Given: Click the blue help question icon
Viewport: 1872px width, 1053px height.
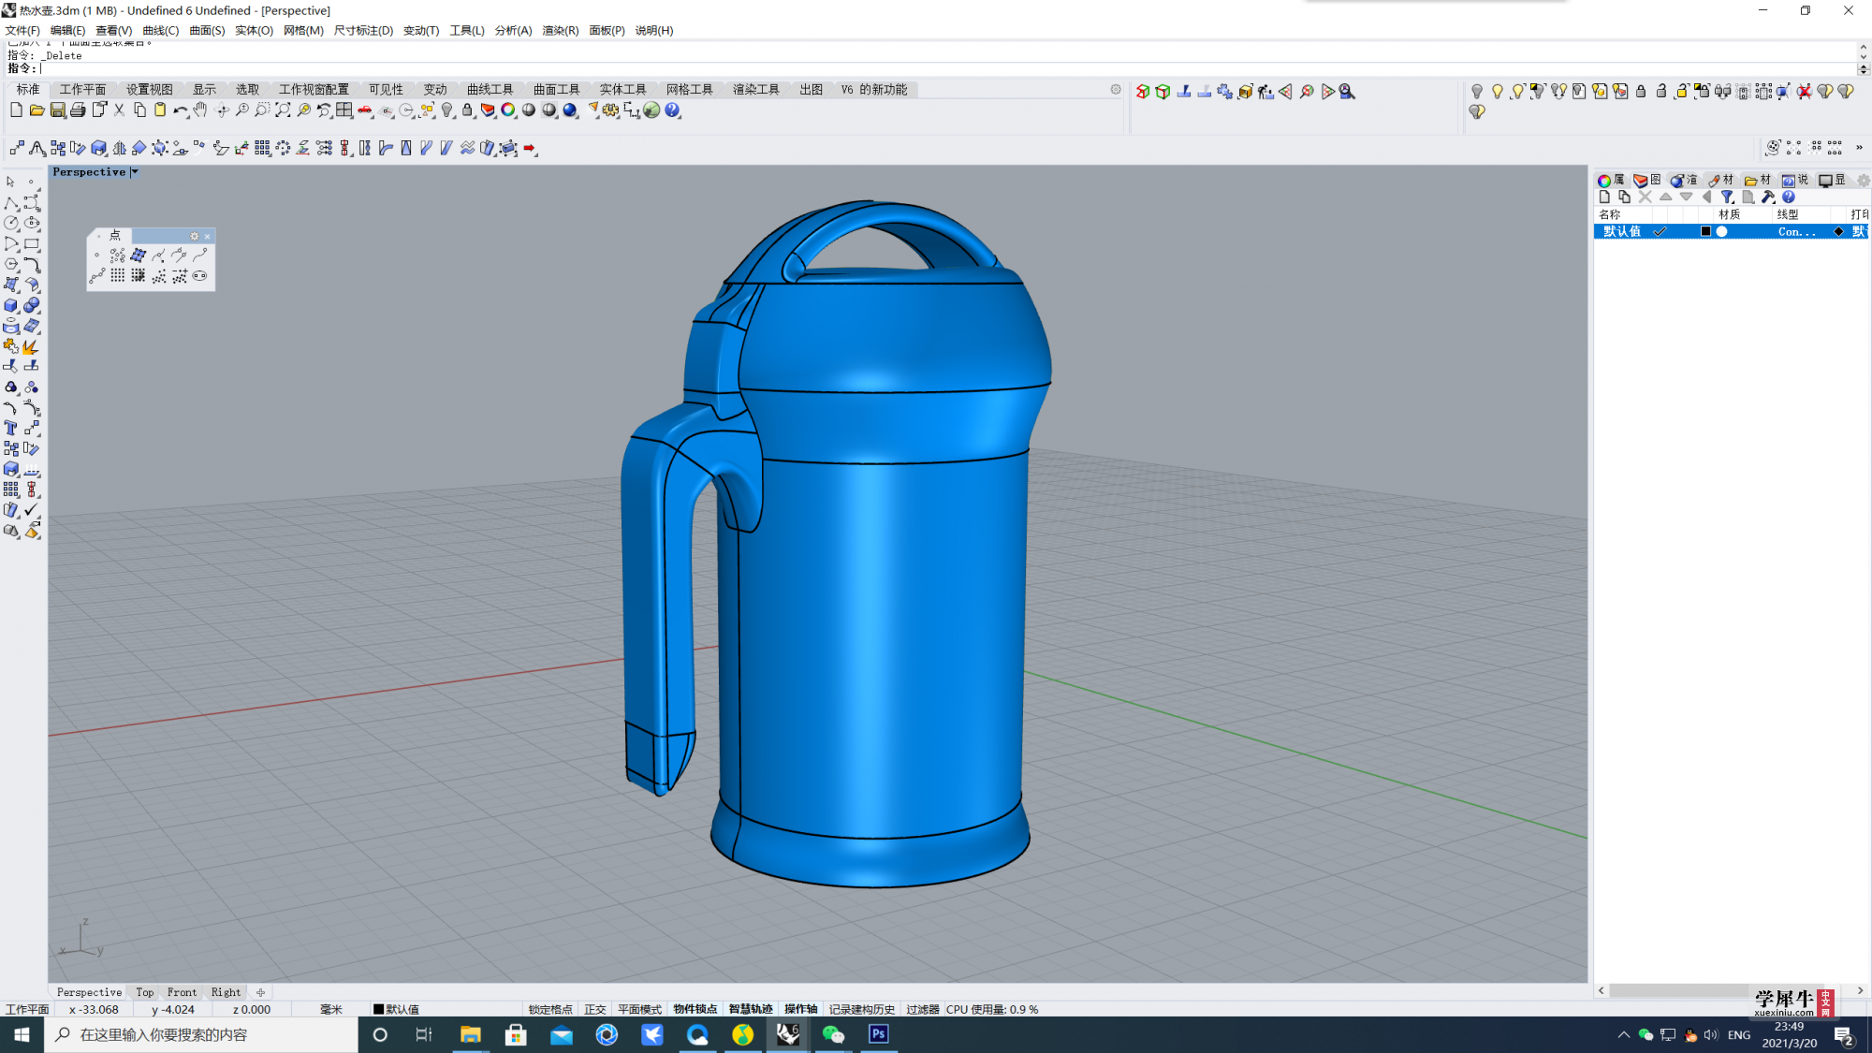Looking at the screenshot, I should pyautogui.click(x=672, y=110).
